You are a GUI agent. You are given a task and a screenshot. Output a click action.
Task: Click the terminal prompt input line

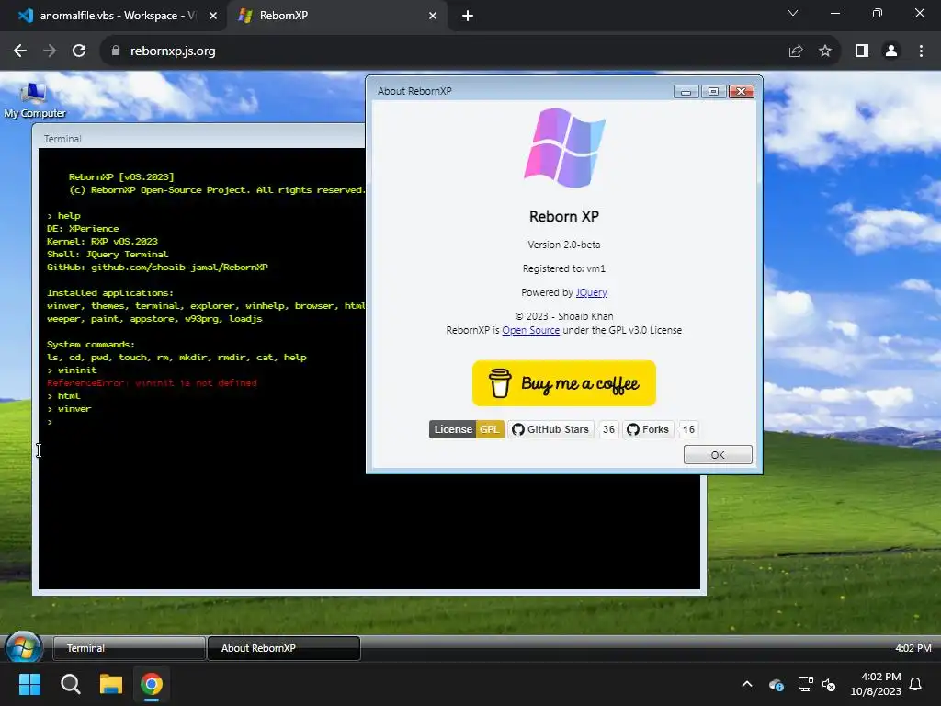[204, 421]
